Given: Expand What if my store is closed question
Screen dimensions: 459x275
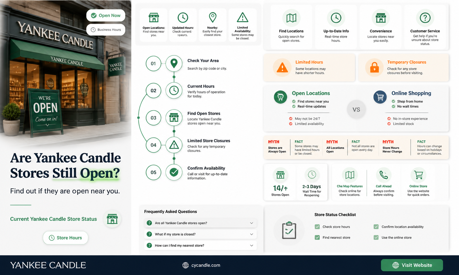Looking at the screenshot, I should (x=200, y=234).
